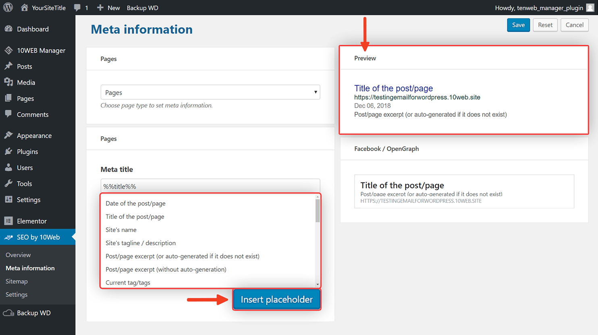The width and height of the screenshot is (598, 335).
Task: Click the Posts pushpin icon
Action: [8, 66]
